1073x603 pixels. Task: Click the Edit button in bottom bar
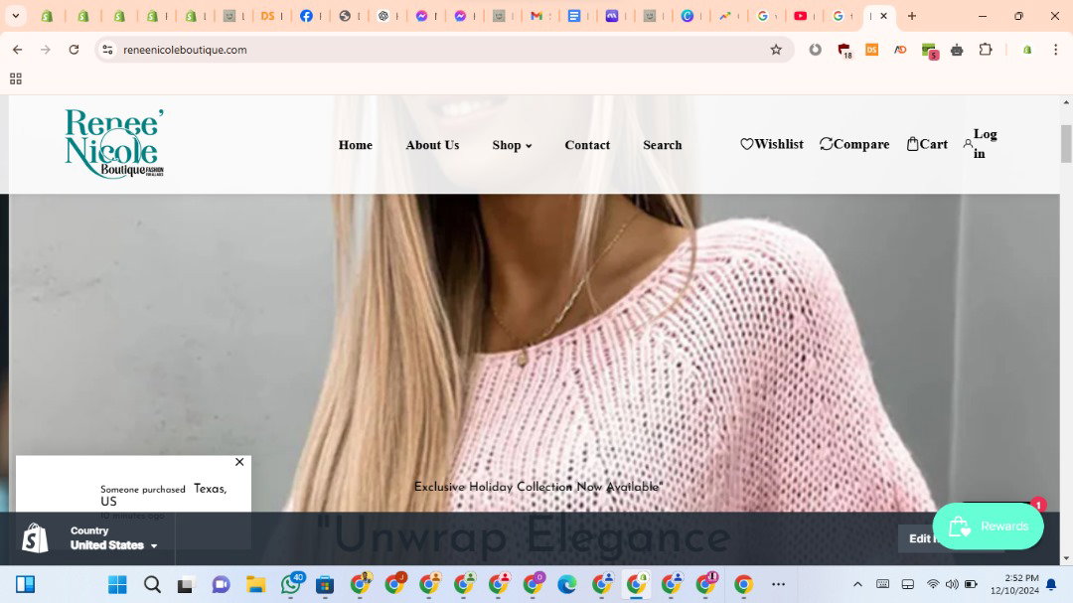(917, 538)
